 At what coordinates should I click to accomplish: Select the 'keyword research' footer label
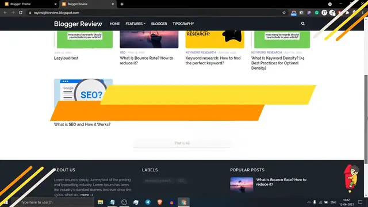(158, 181)
